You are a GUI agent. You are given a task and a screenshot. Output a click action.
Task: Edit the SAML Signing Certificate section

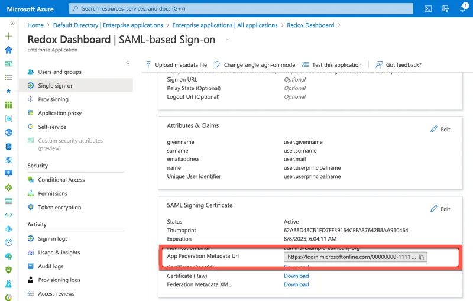440,209
